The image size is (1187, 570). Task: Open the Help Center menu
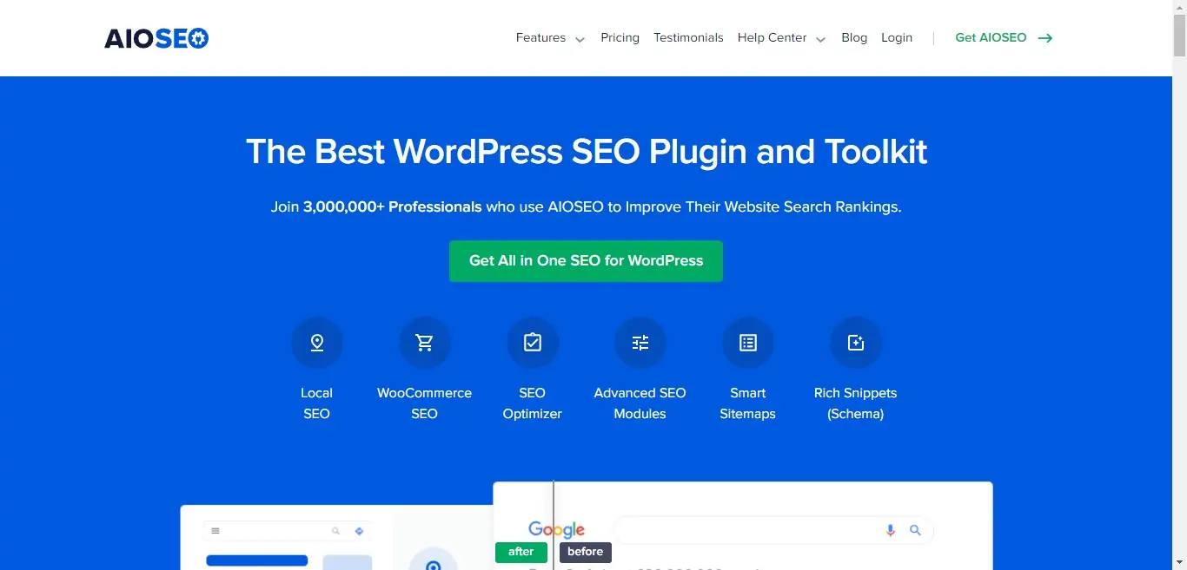pos(772,37)
